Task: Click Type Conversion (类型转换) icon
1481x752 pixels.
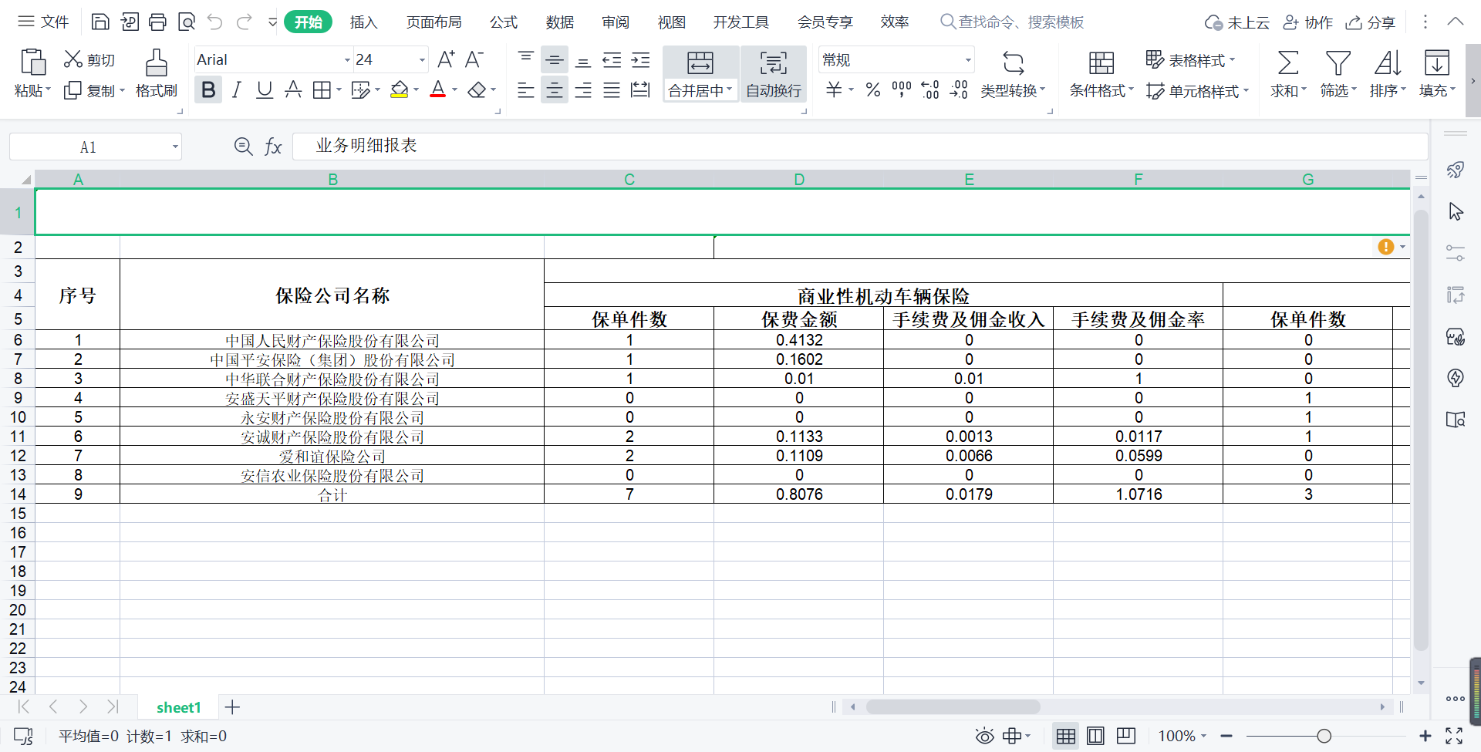Action: coord(1013,62)
